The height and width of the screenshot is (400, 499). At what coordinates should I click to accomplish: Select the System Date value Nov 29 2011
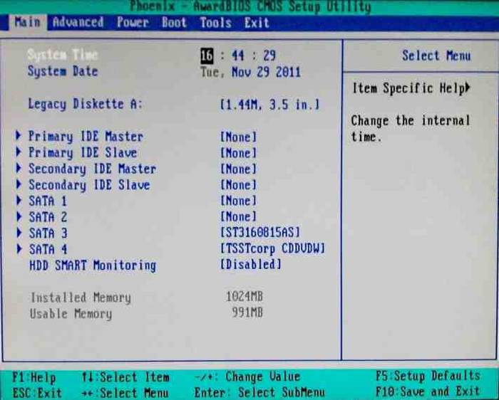[266, 72]
